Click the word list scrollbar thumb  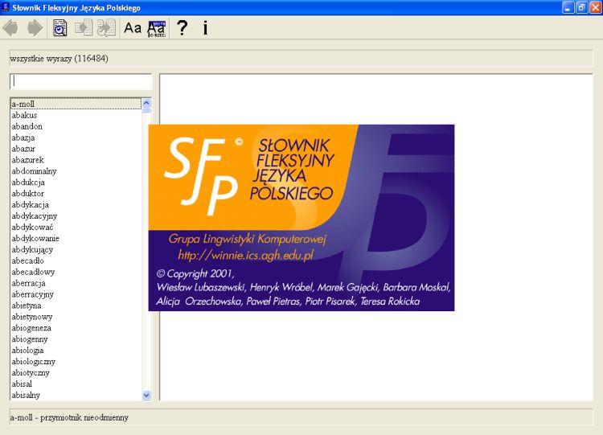point(146,110)
